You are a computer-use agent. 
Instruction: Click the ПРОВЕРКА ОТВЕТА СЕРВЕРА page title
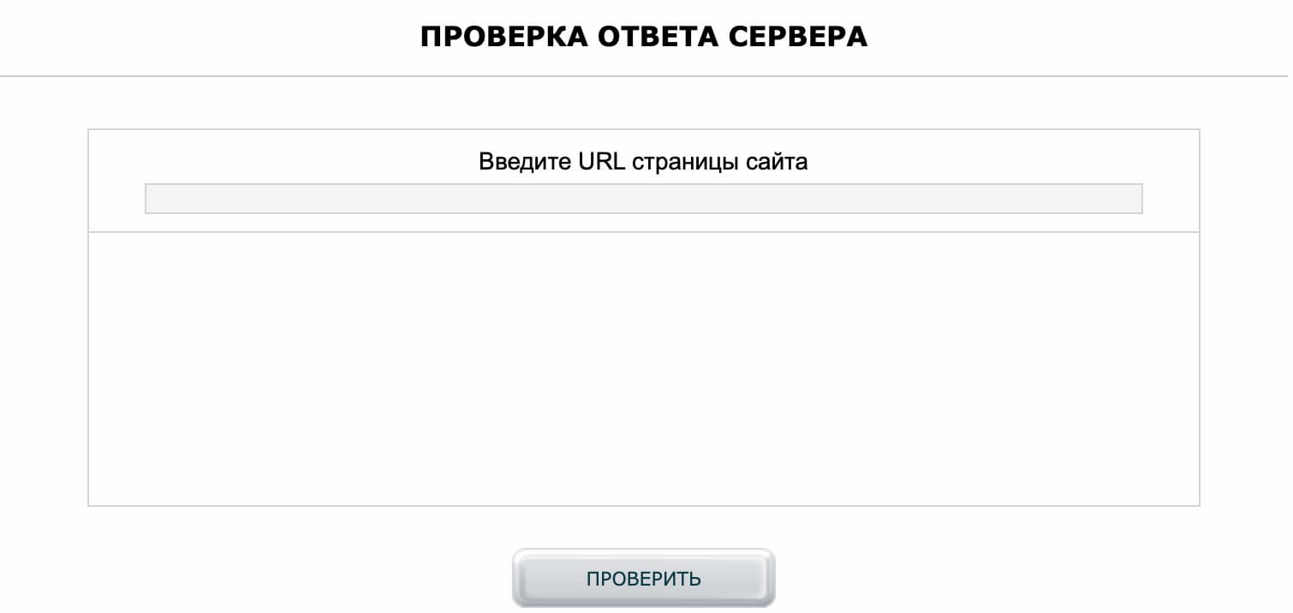pos(643,36)
